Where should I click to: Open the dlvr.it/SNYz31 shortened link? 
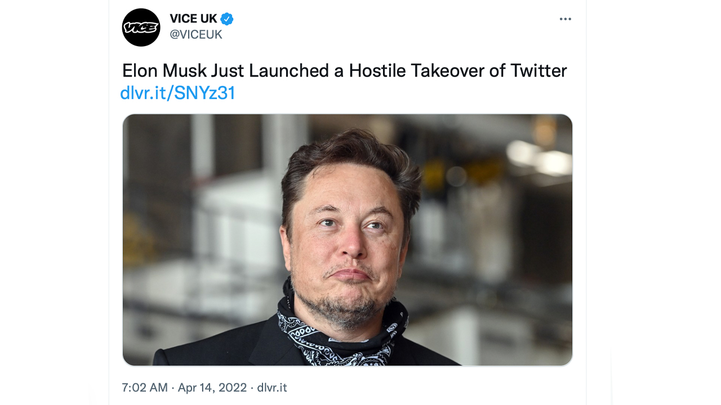(178, 92)
